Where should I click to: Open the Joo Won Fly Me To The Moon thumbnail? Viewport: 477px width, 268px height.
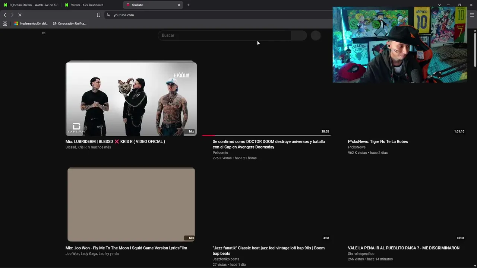(x=131, y=204)
